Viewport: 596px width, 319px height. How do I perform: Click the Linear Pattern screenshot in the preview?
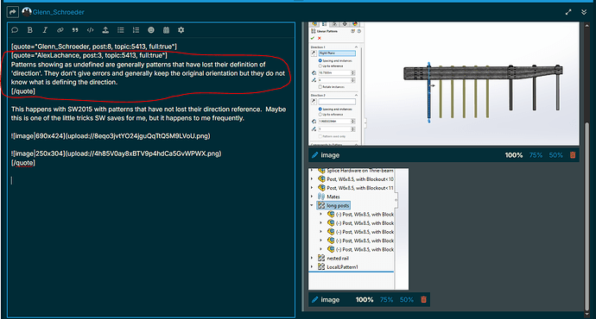point(444,84)
